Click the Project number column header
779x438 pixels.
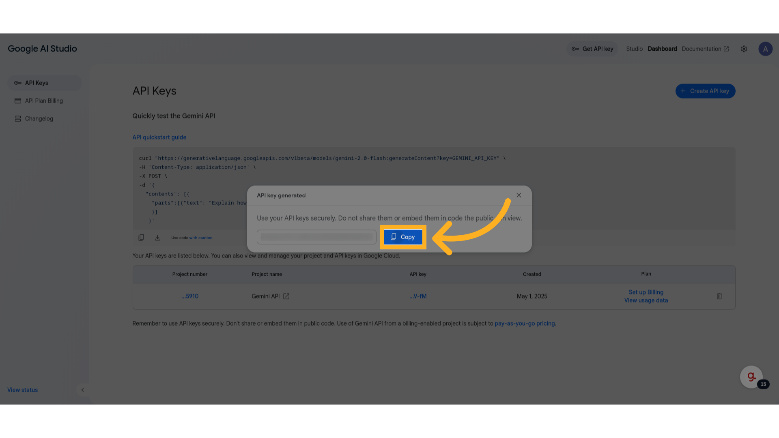pyautogui.click(x=189, y=274)
